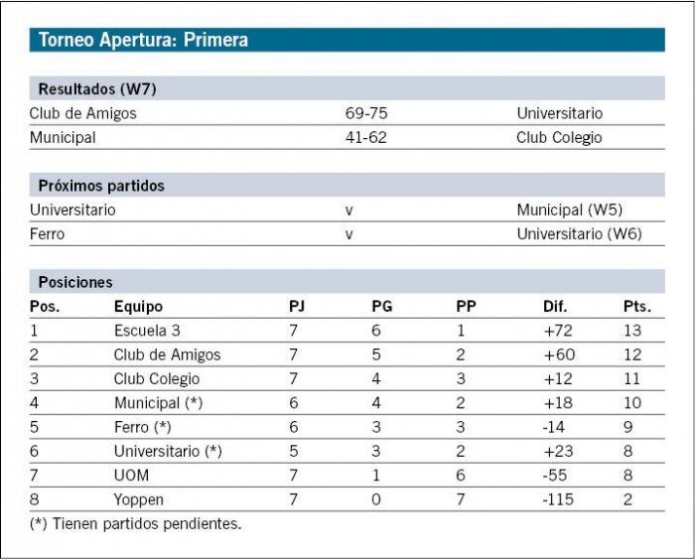Click "Ferro (*)" in the standings table

(142, 427)
